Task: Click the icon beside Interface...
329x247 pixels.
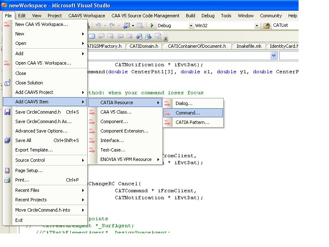Action: point(92,140)
